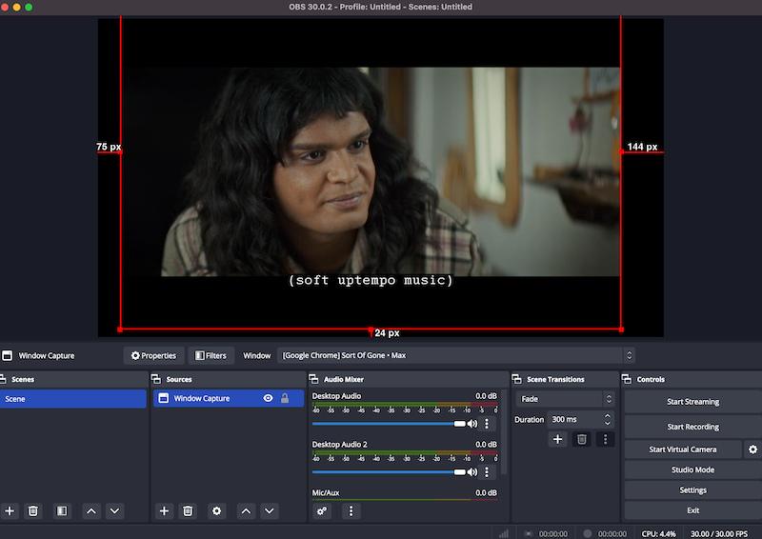Viewport: 762px width, 539px height.
Task: Click Audio Mixer vertical scrollbar
Action: (x=504, y=431)
